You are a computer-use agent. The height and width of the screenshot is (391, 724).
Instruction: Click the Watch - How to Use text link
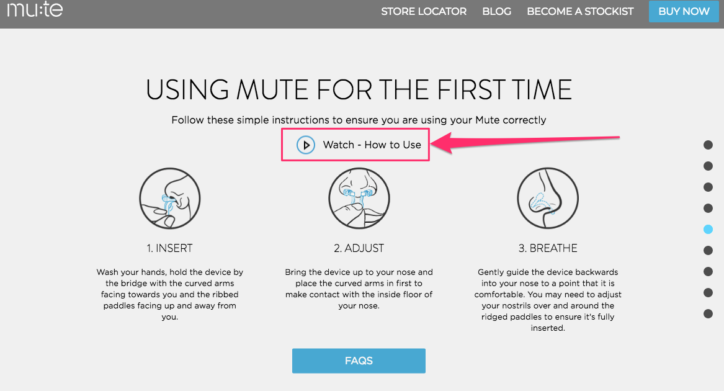(372, 145)
